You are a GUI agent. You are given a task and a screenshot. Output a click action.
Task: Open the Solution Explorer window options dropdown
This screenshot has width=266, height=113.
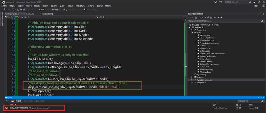(258, 14)
